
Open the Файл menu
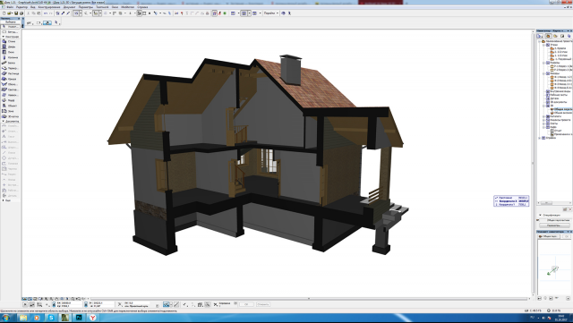10,7
